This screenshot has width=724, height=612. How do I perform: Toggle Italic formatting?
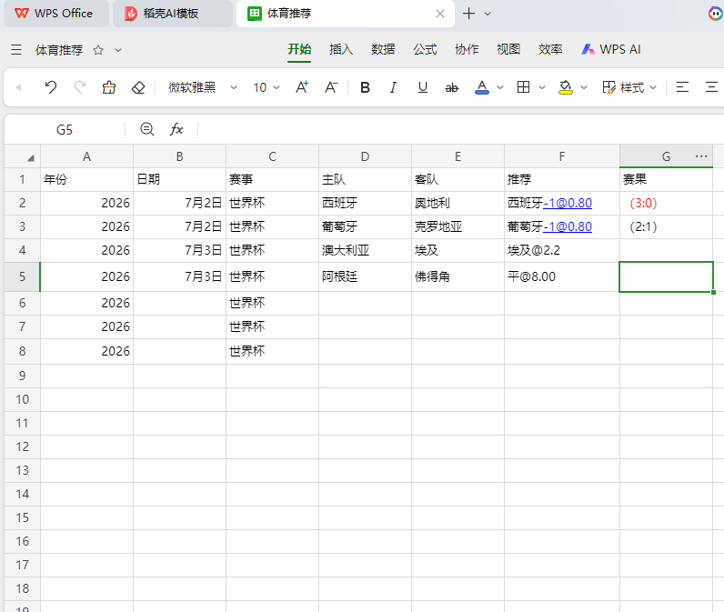point(393,87)
